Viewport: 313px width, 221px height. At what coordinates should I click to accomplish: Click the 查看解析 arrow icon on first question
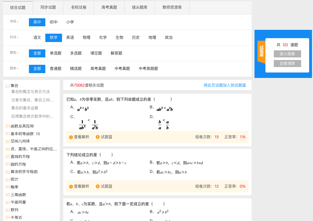[71, 137]
